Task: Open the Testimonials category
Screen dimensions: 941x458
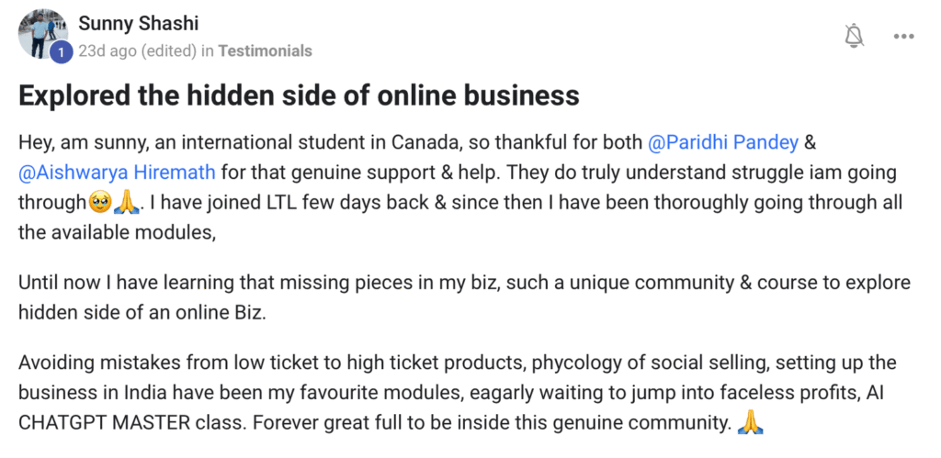Action: tap(265, 50)
